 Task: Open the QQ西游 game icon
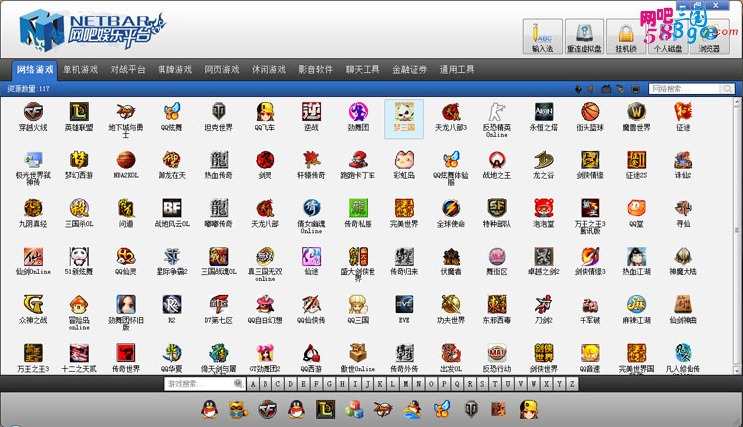point(311,358)
